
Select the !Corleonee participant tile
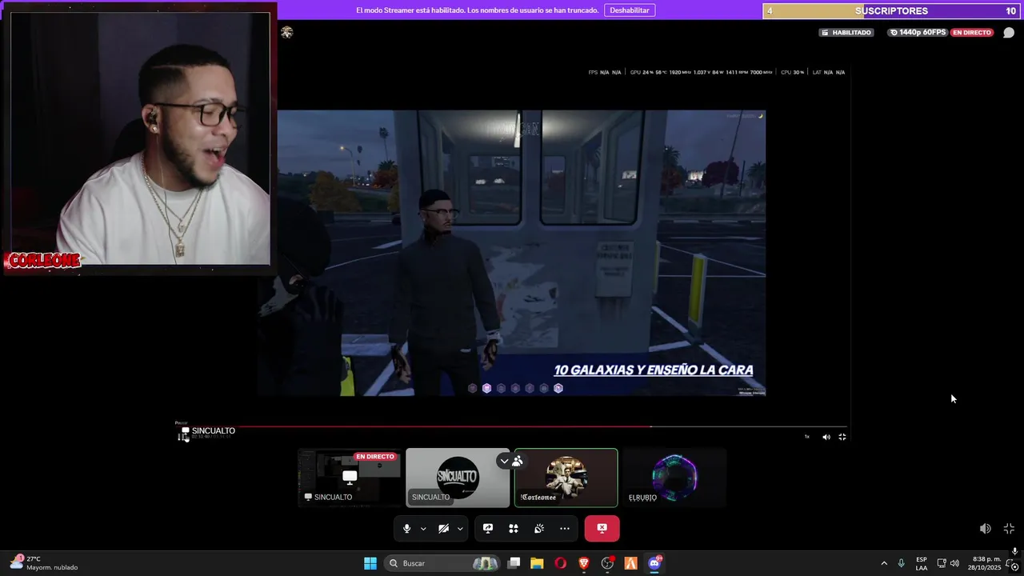pyautogui.click(x=566, y=478)
